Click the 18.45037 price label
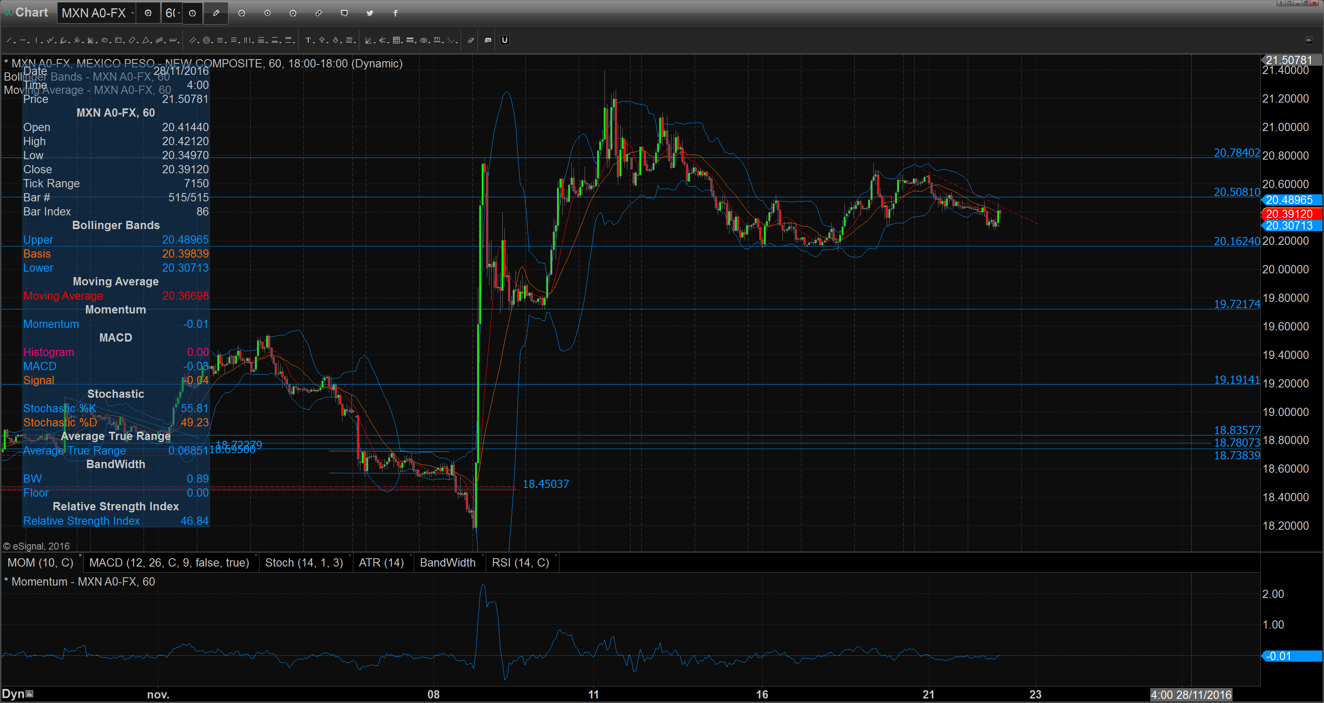 (x=545, y=484)
